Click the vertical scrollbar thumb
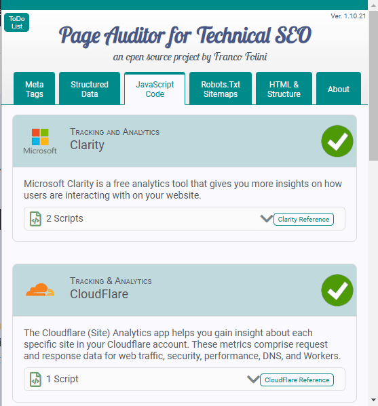Image resolution: width=378 pixels, height=406 pixels. (374, 85)
